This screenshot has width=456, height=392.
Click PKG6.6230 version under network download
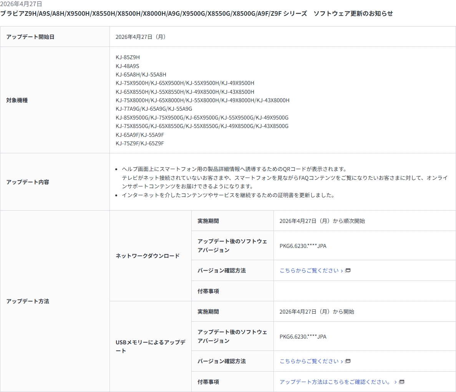coord(303,246)
